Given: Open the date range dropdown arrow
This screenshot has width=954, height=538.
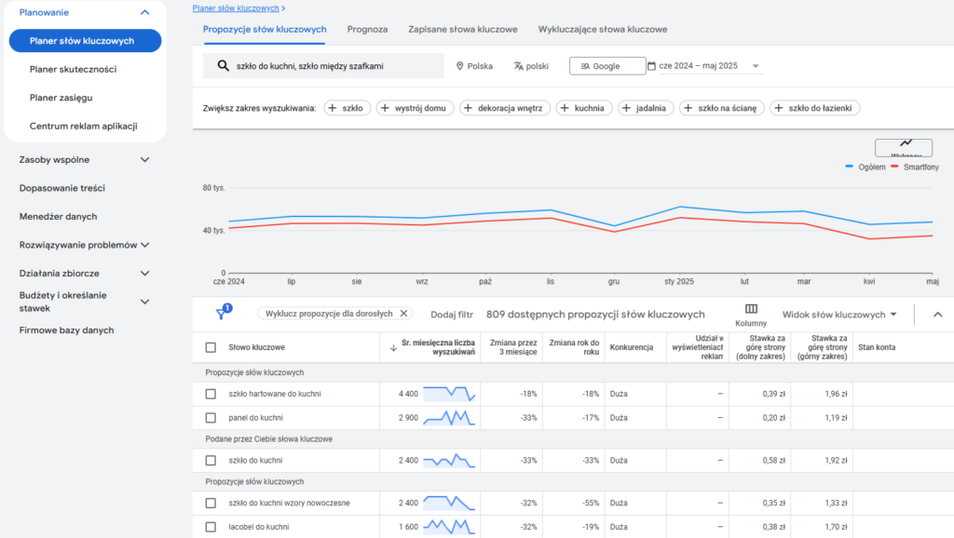Looking at the screenshot, I should (x=756, y=66).
